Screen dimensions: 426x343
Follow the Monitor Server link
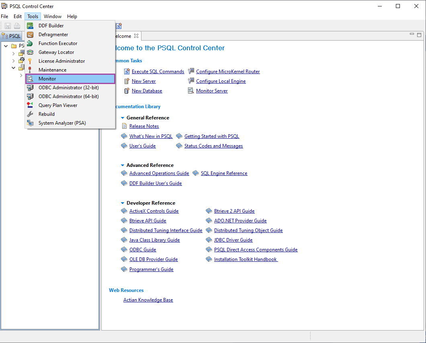click(x=212, y=91)
